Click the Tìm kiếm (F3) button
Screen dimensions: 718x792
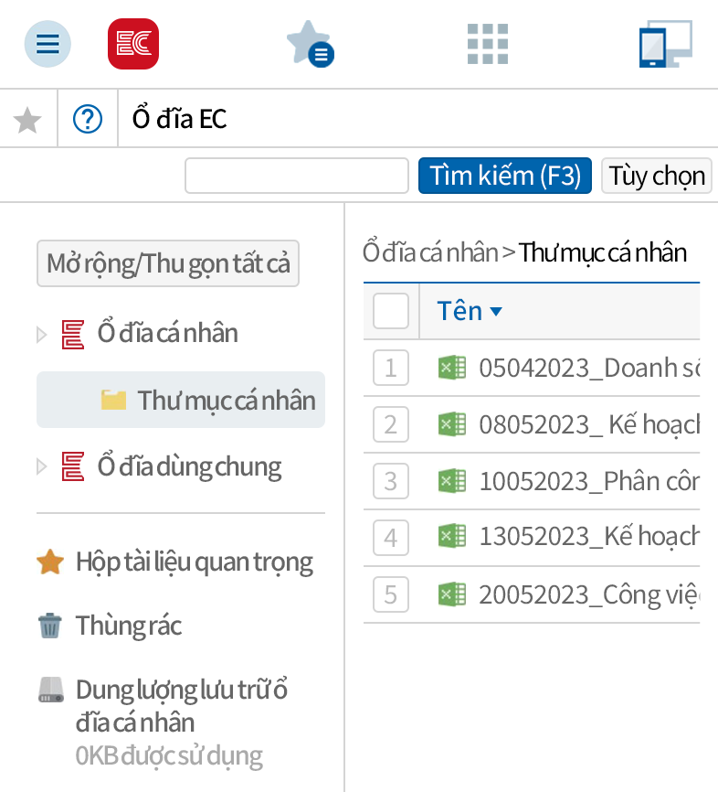505,176
